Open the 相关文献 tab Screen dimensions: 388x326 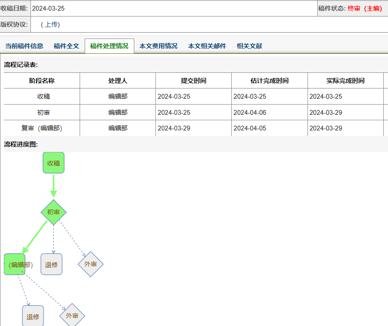pos(249,46)
